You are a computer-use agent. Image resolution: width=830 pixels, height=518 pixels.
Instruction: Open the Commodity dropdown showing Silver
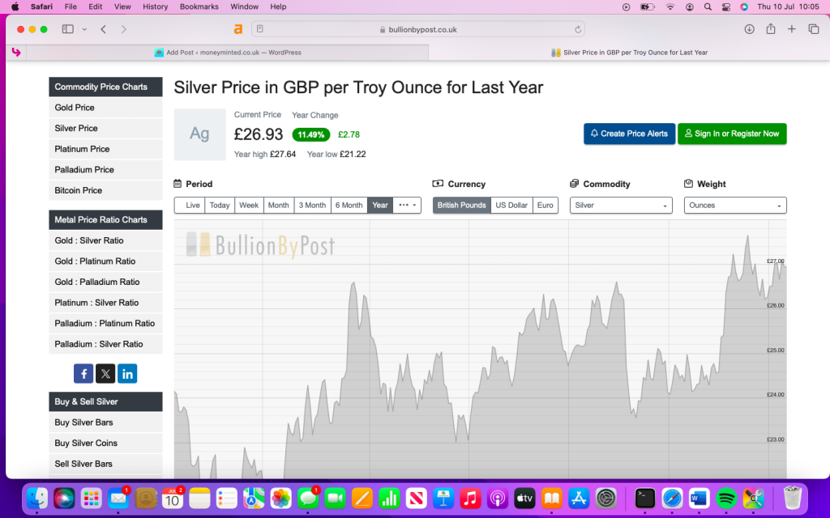[x=621, y=206]
